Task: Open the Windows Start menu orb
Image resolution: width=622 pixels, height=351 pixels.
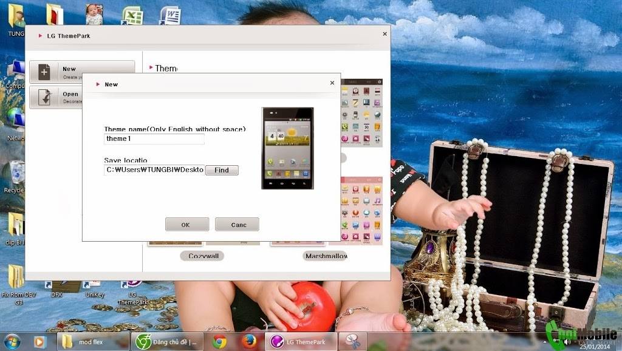Action: coord(12,341)
